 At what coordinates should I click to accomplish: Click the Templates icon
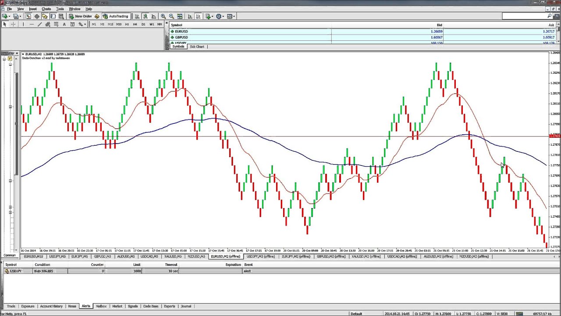click(x=229, y=16)
